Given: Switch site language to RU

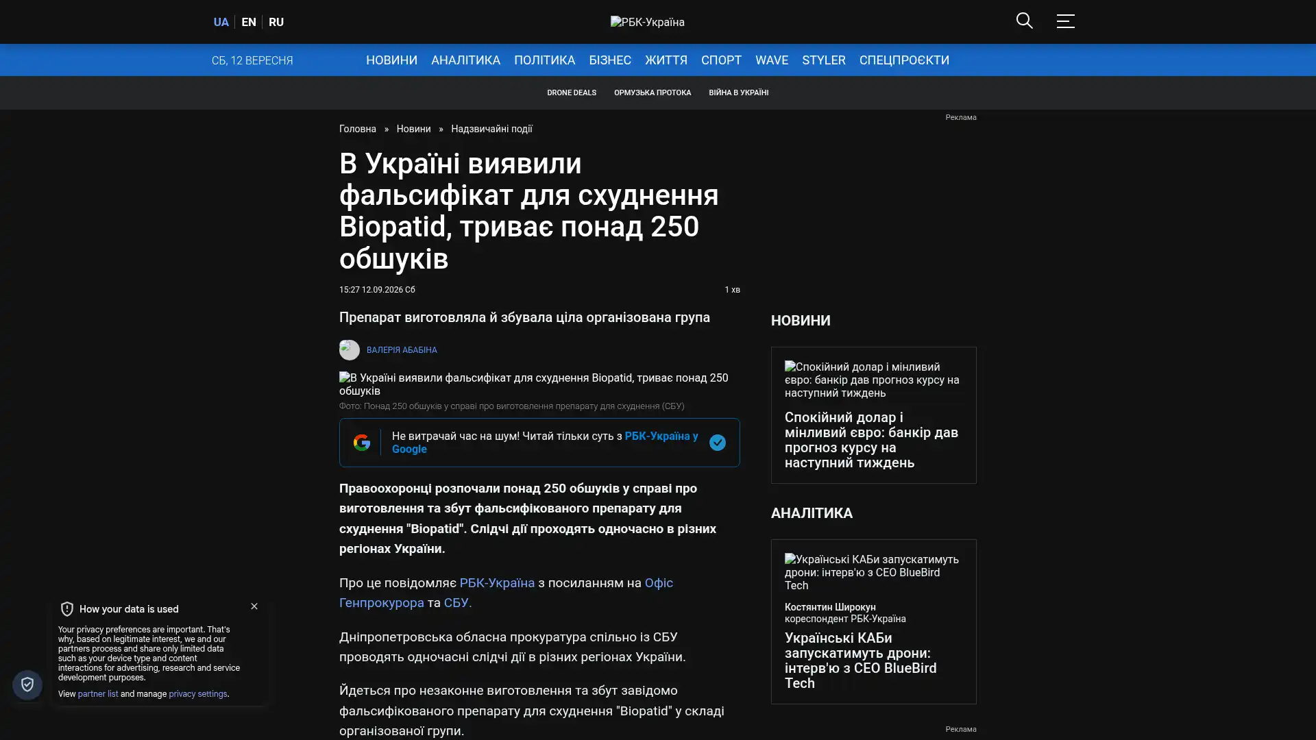Looking at the screenshot, I should coord(276,22).
